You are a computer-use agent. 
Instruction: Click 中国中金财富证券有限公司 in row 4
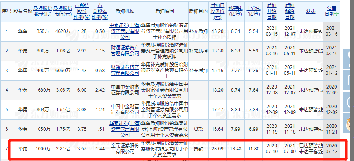pos(125,90)
